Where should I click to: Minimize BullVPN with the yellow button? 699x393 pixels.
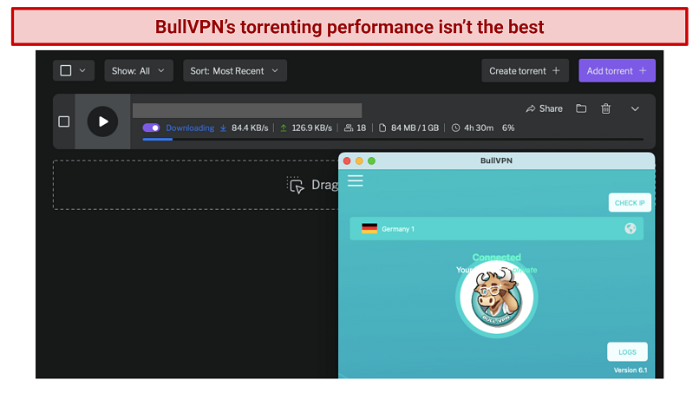coord(359,160)
